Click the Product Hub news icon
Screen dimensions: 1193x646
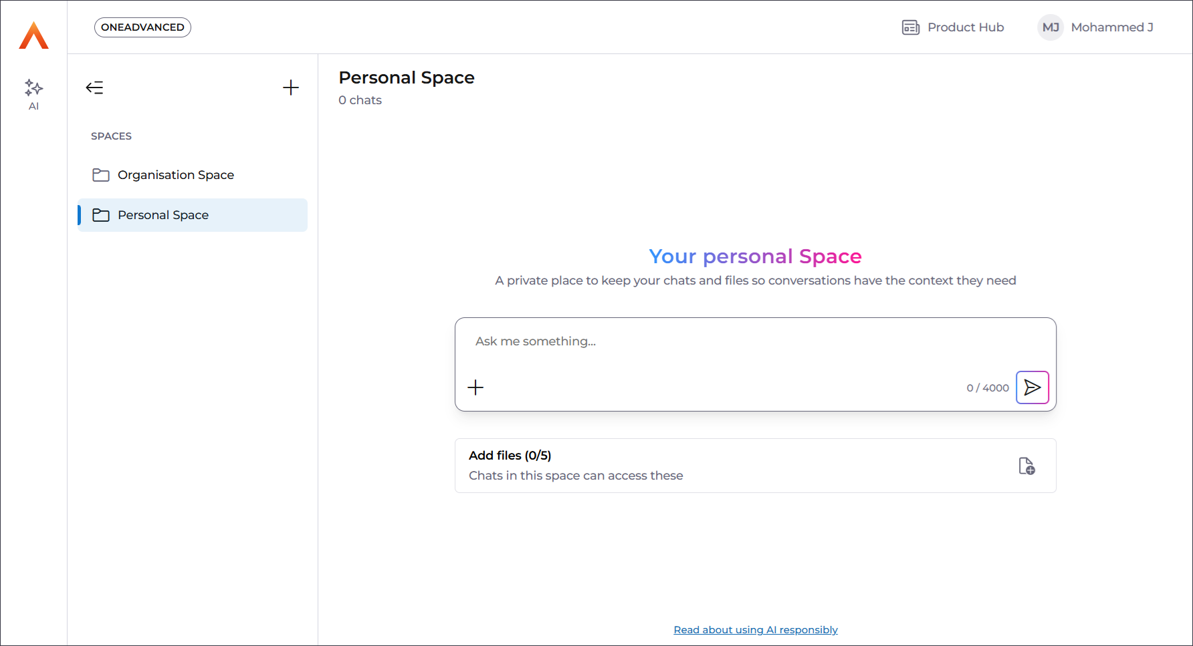point(911,27)
